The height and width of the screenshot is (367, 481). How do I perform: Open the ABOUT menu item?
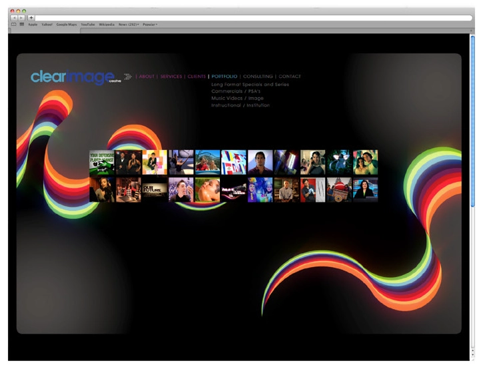tap(147, 77)
